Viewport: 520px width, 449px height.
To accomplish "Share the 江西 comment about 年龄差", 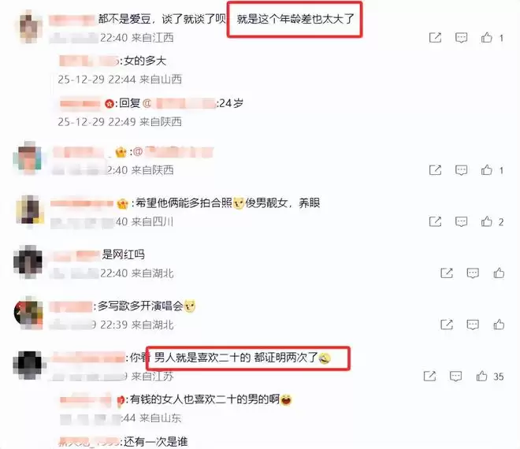I will click(435, 38).
